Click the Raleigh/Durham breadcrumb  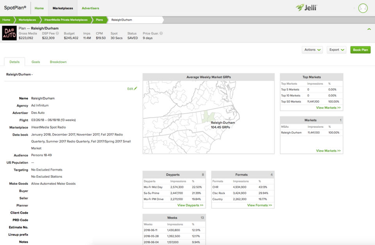(x=122, y=20)
